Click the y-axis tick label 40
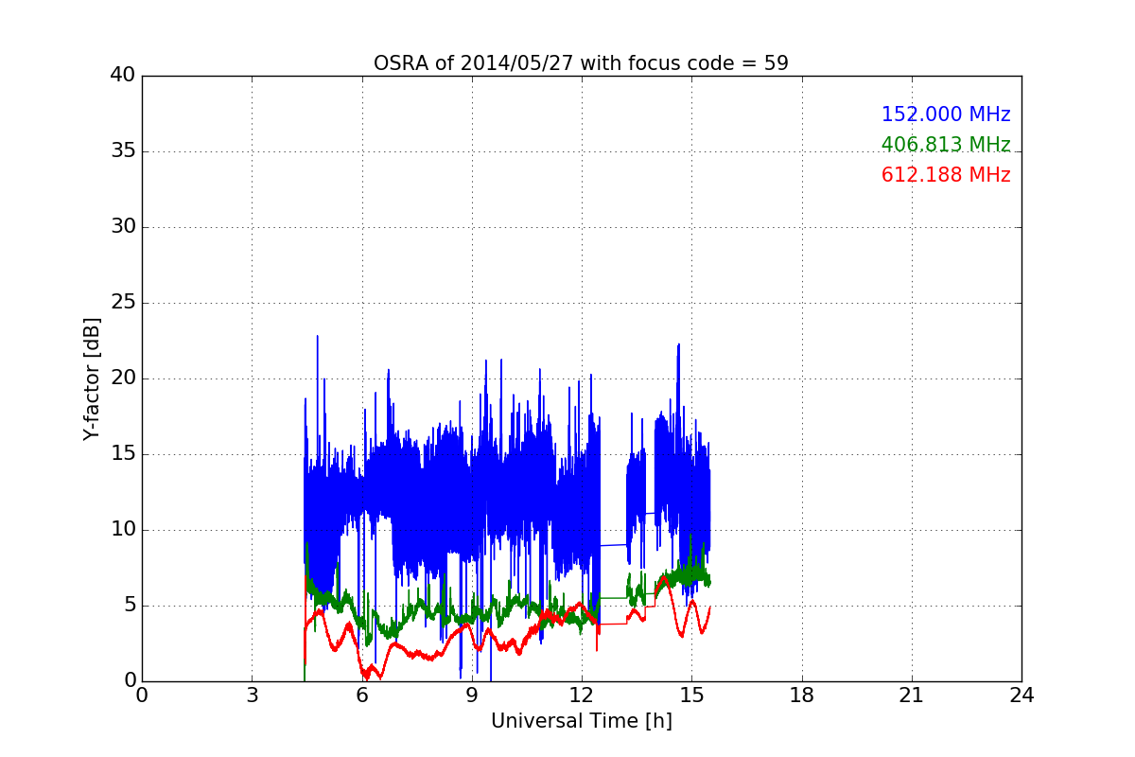1135x757 pixels. pyautogui.click(x=123, y=76)
